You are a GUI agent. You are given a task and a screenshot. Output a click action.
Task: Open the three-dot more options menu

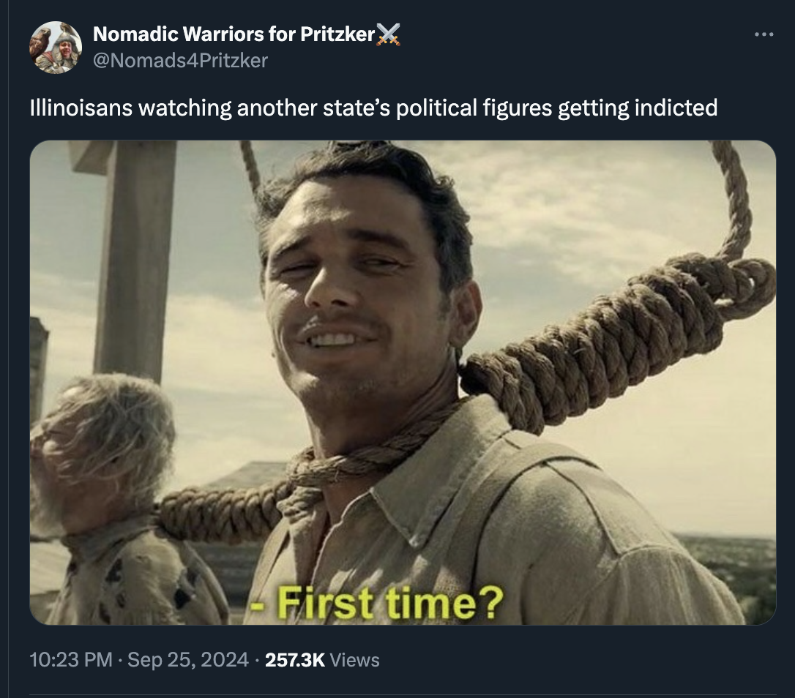(764, 34)
